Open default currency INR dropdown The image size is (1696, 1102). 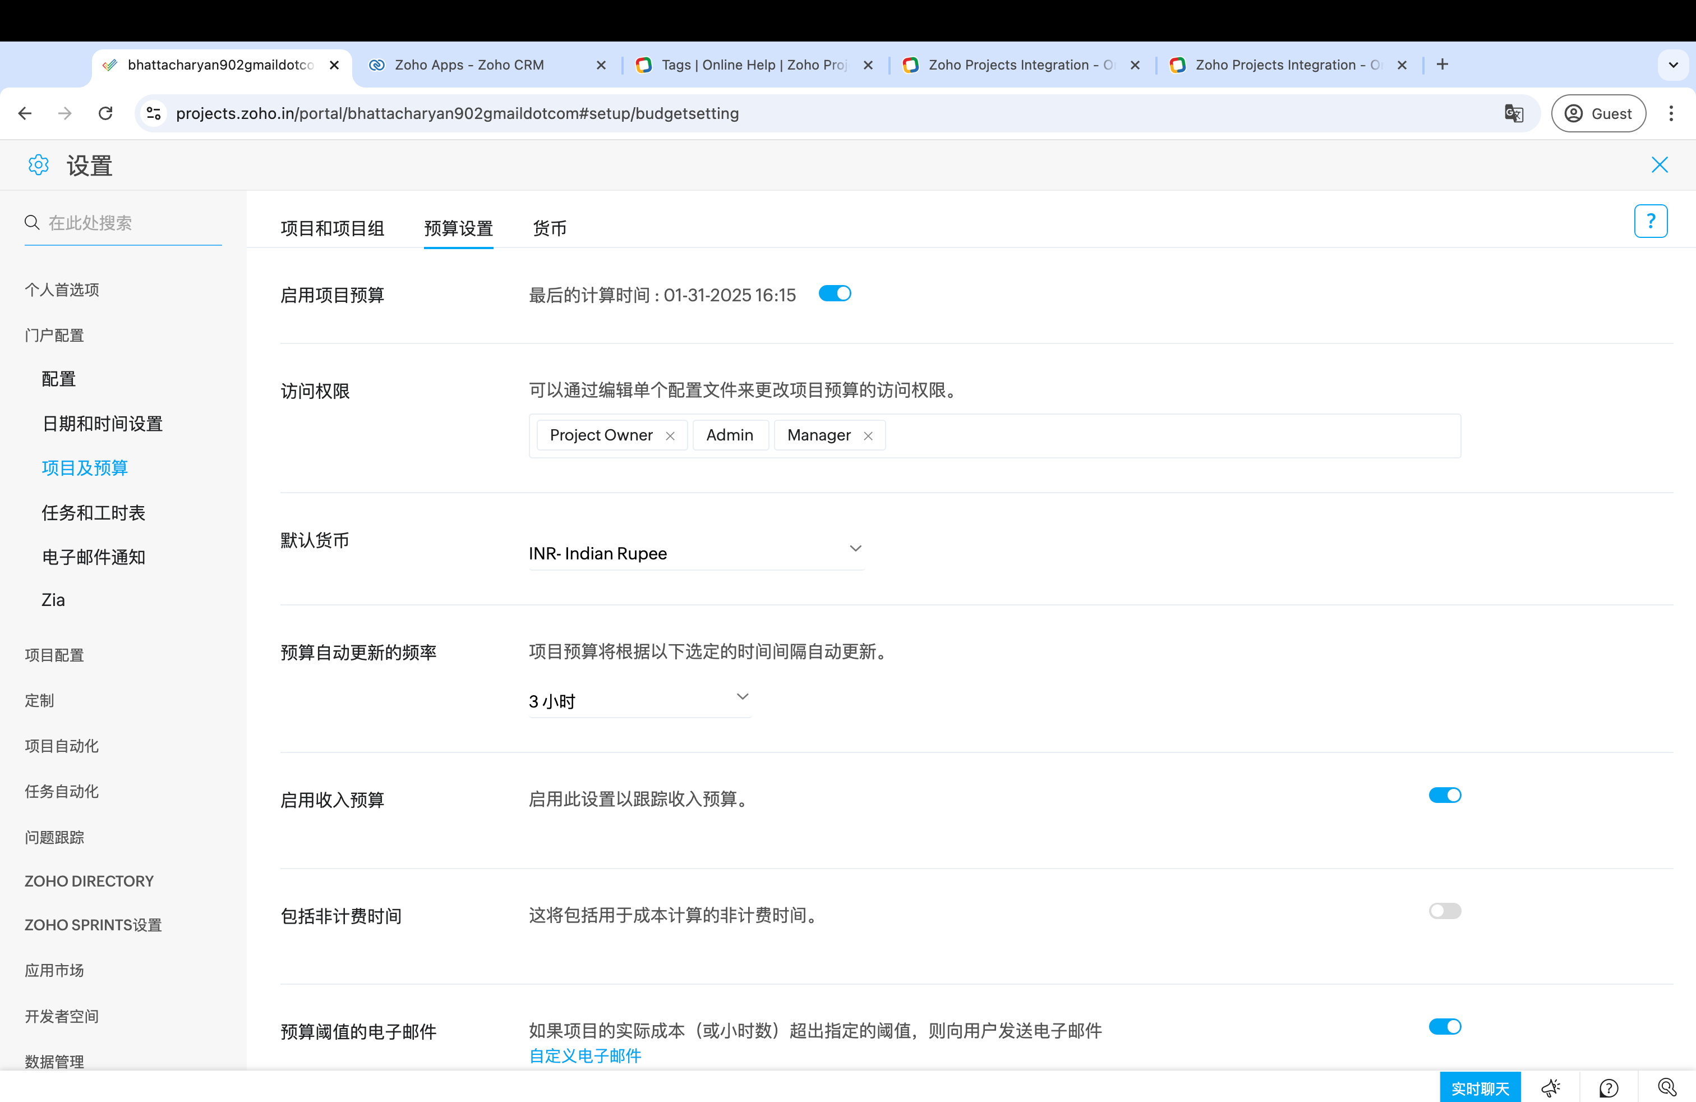point(695,553)
